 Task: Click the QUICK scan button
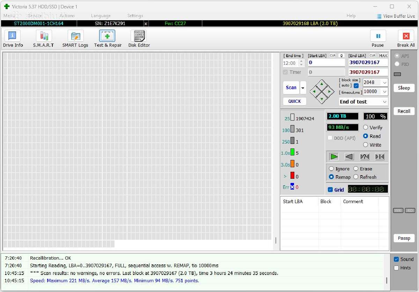tap(294, 101)
